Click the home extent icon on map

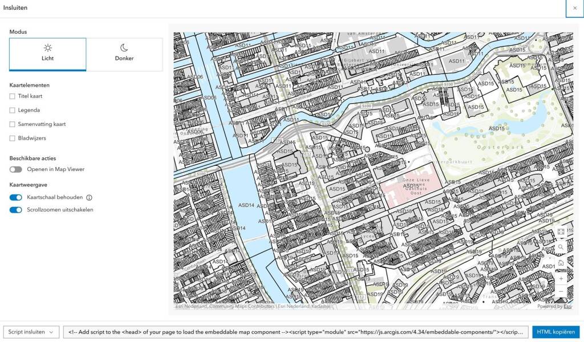(561, 263)
